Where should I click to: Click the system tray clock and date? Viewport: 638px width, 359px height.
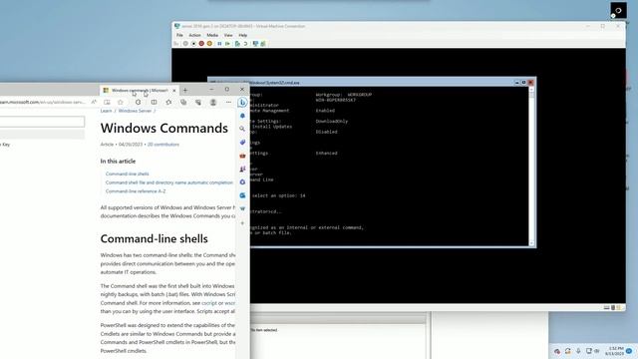(x=614, y=351)
